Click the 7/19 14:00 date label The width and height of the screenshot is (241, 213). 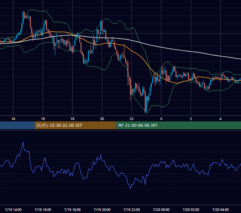tap(13, 209)
